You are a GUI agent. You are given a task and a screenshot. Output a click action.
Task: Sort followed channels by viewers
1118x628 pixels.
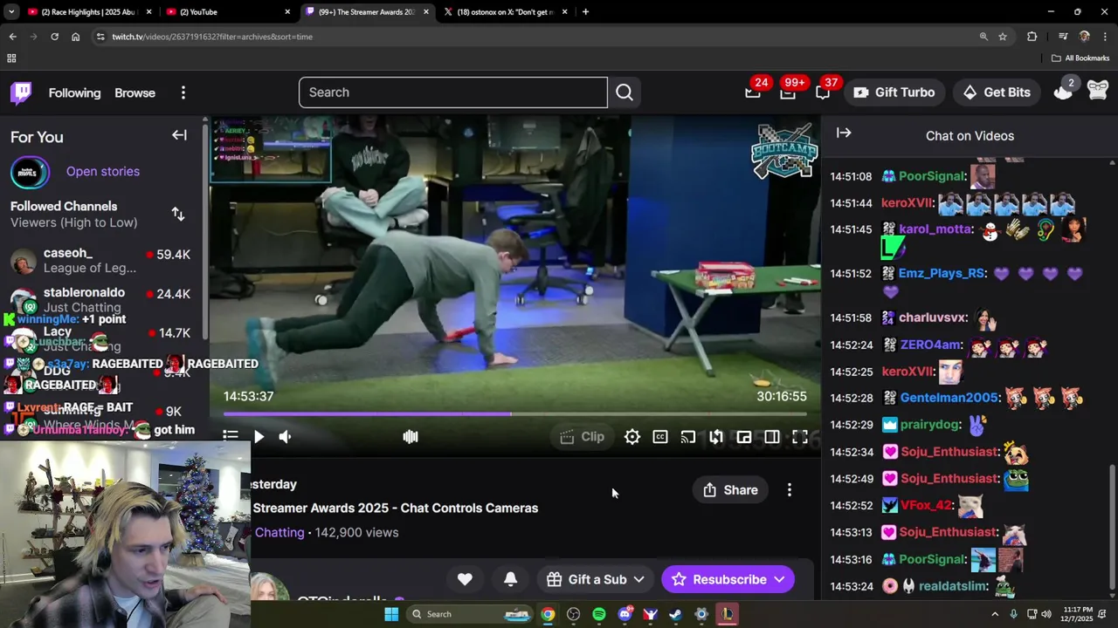point(178,214)
